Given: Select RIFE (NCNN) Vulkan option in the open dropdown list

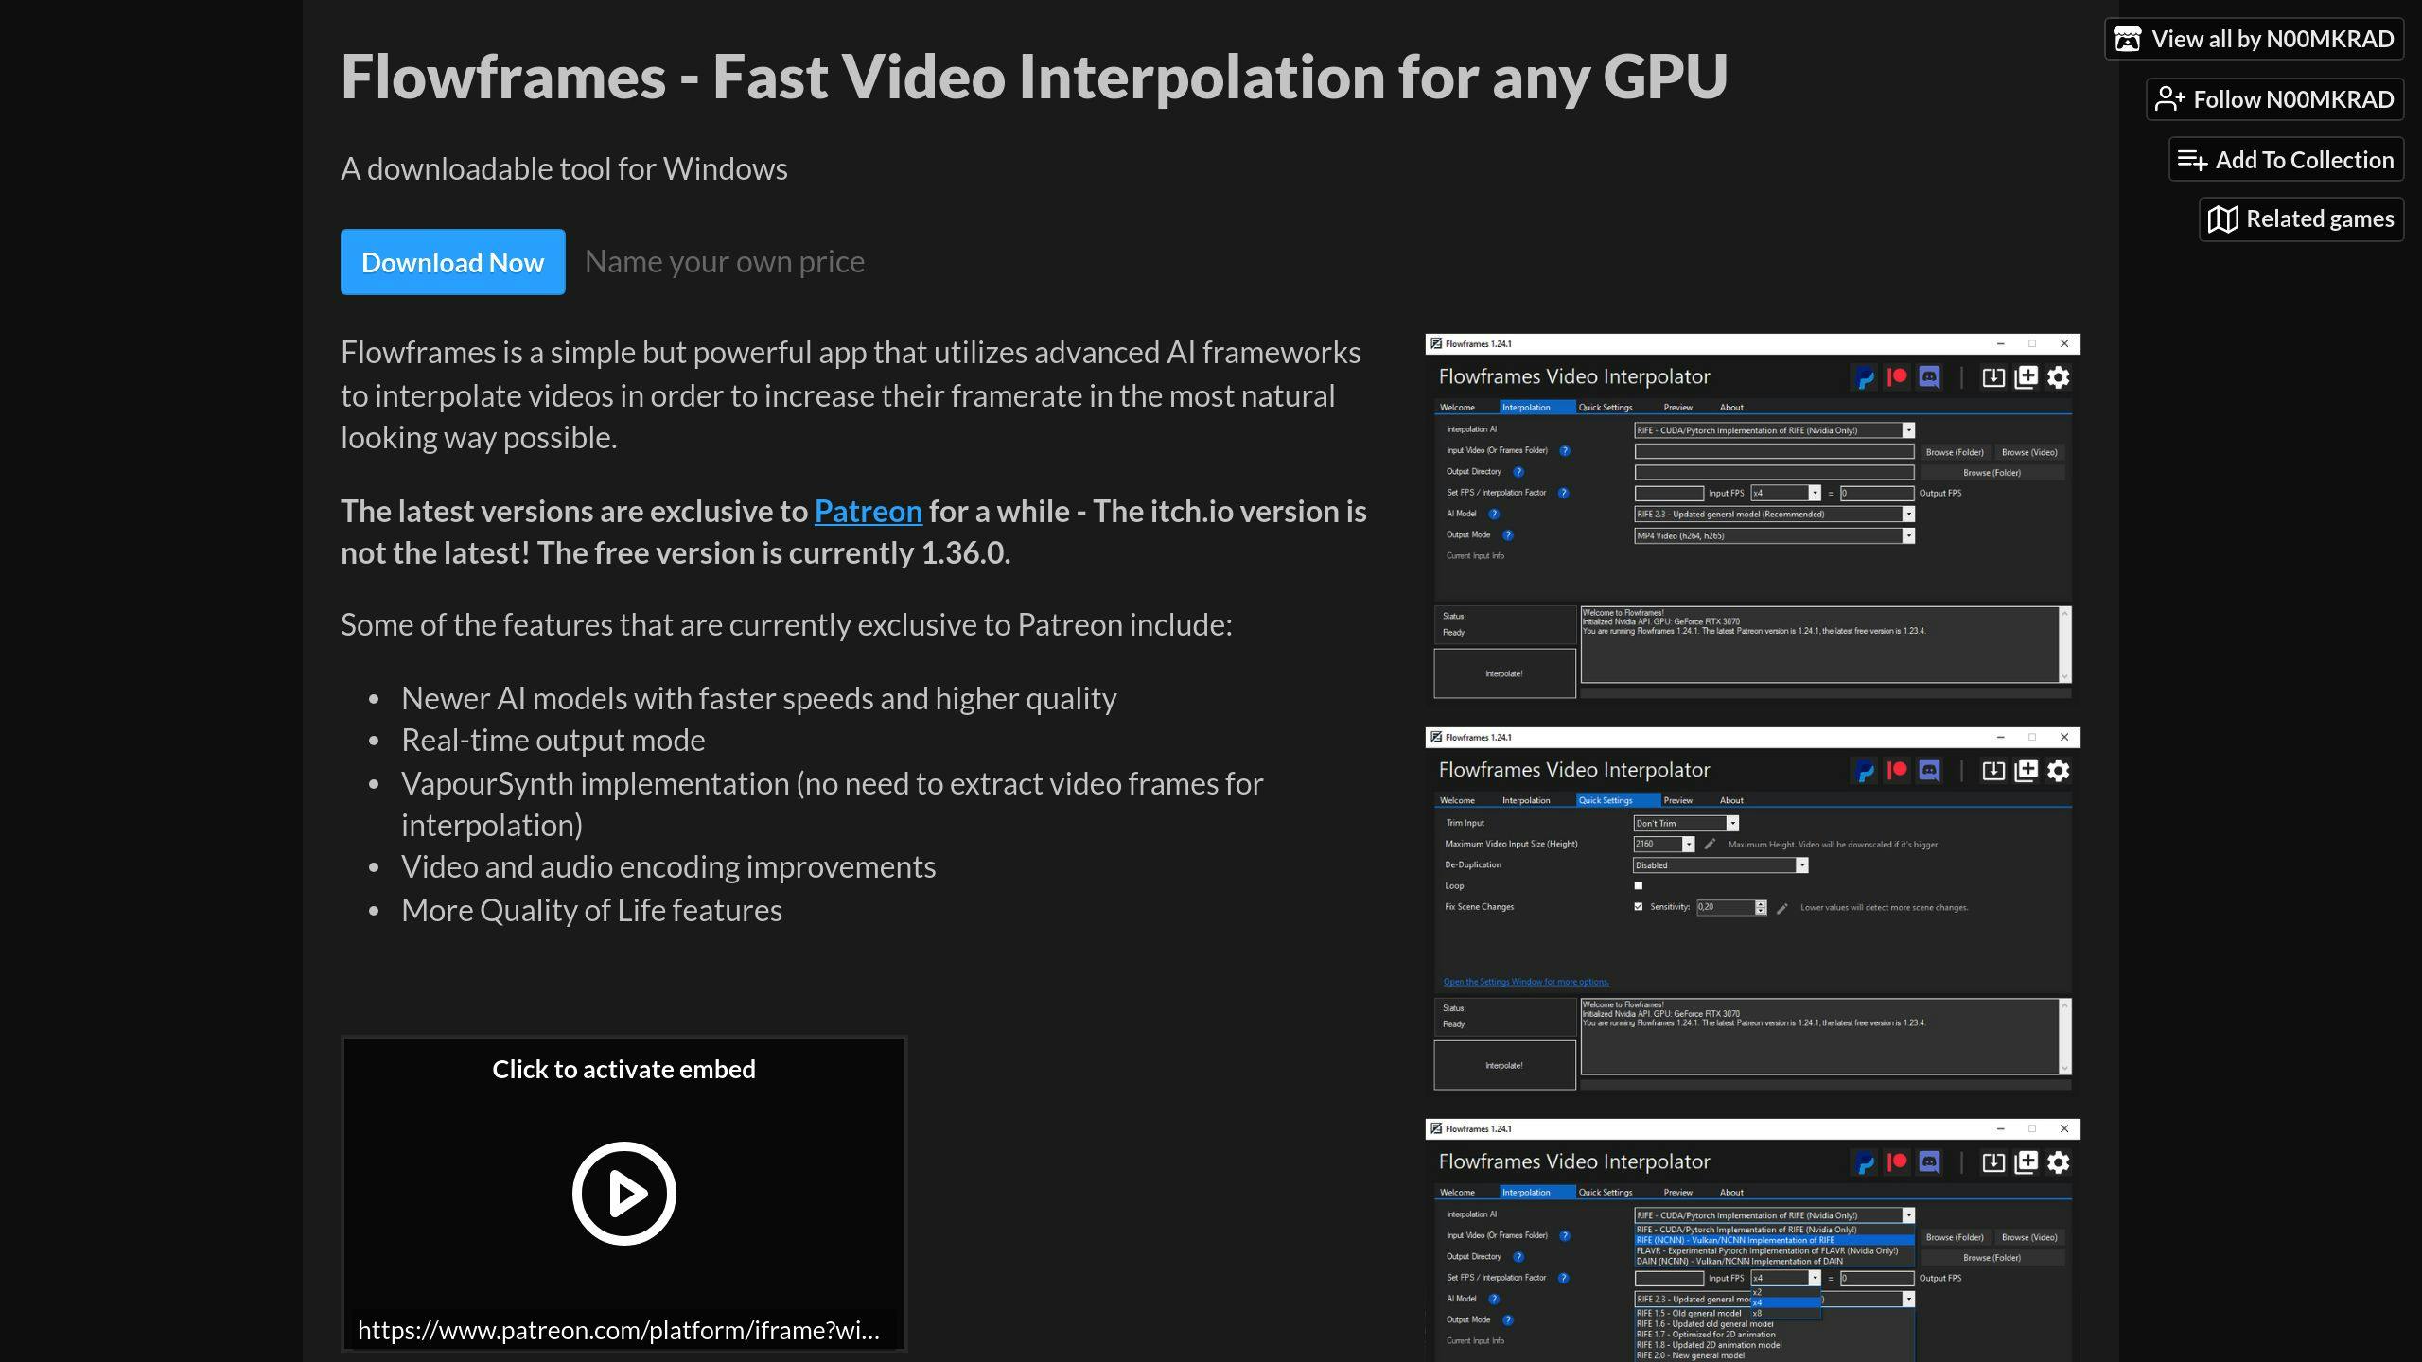Looking at the screenshot, I should [x=1774, y=1240].
